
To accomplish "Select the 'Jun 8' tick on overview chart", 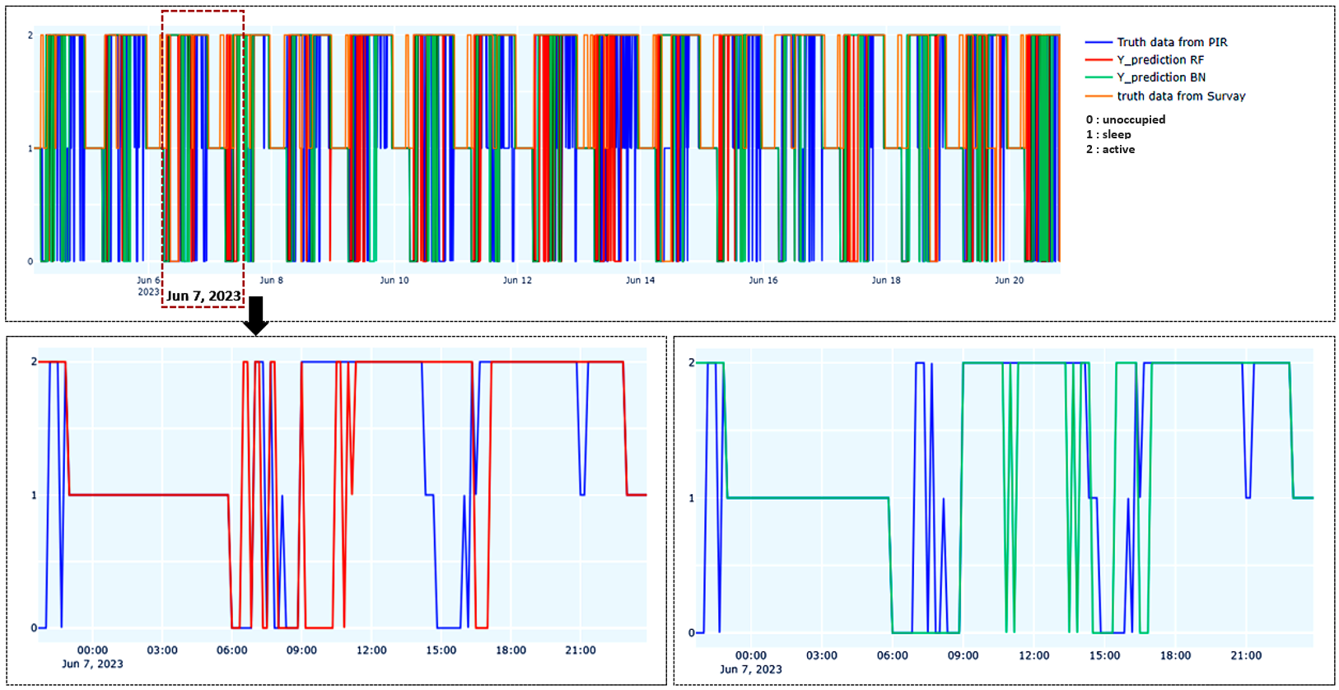I will point(271,280).
